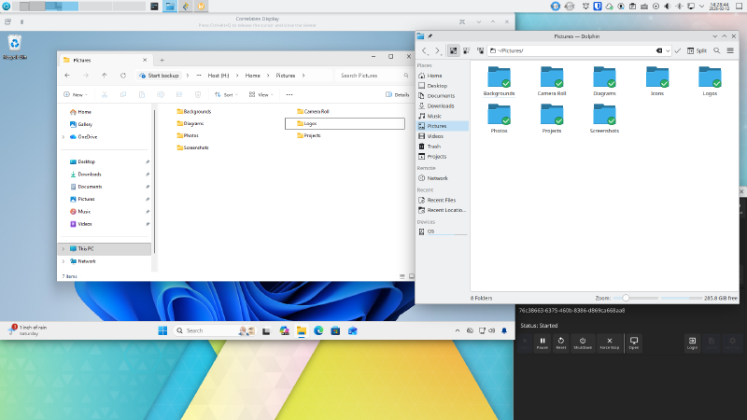The height and width of the screenshot is (420, 747).
Task: Switch Dolphin to details tree view mode
Action: [x=480, y=50]
